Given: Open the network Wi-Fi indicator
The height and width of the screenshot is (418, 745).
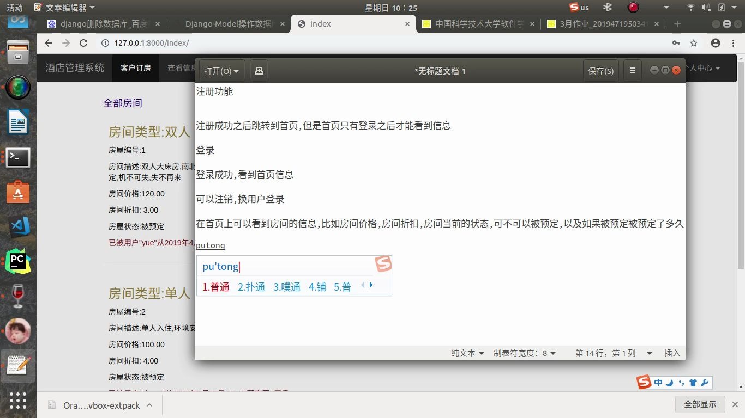Looking at the screenshot, I should (691, 7).
